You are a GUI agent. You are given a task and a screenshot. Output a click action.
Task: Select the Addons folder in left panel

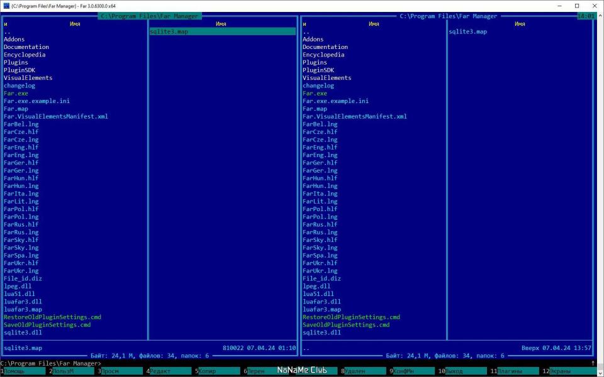14,39
